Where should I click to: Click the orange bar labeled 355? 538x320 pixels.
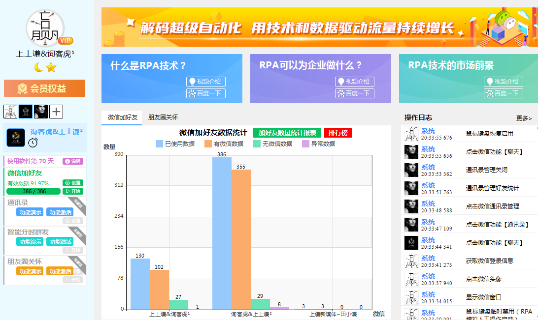point(241,239)
